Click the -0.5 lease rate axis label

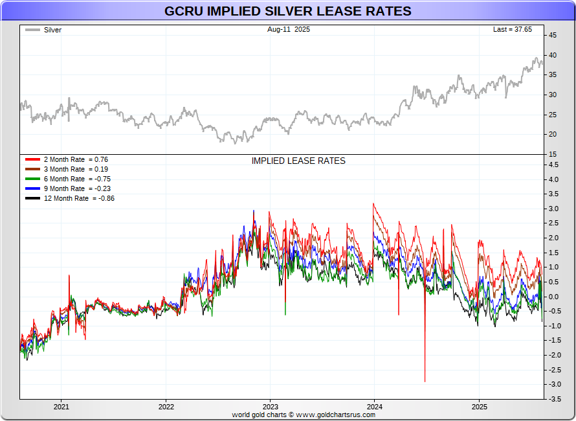[555, 311]
